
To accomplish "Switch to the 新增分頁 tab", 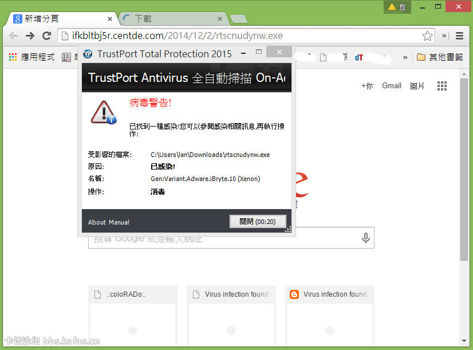I will tap(62, 19).
